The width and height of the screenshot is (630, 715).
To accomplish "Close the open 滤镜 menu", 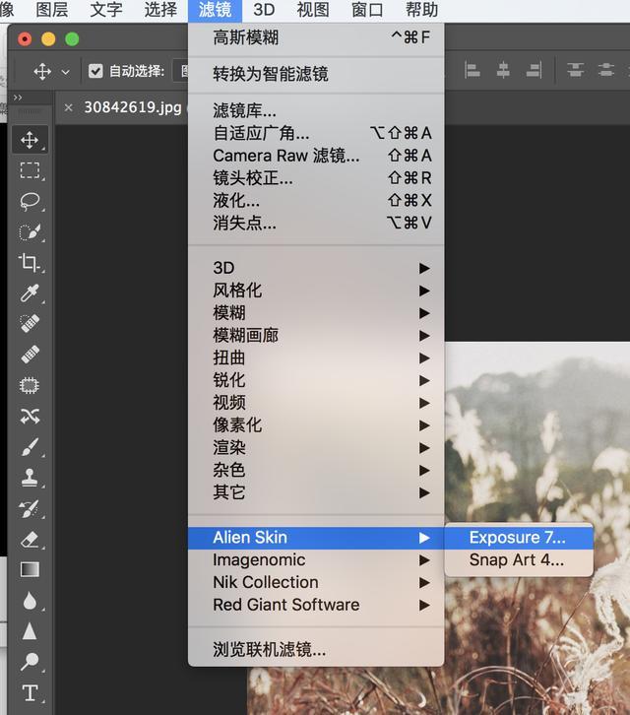I will pos(215,10).
